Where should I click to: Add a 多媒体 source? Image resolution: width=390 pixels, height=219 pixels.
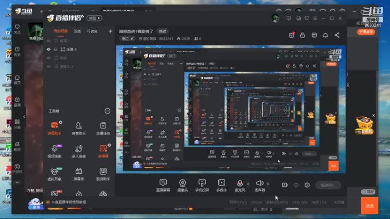[x=221, y=185]
